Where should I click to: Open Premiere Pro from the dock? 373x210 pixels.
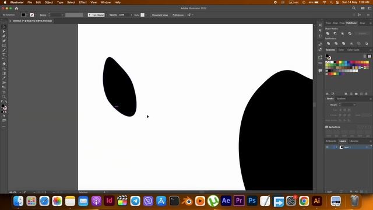point(239,201)
